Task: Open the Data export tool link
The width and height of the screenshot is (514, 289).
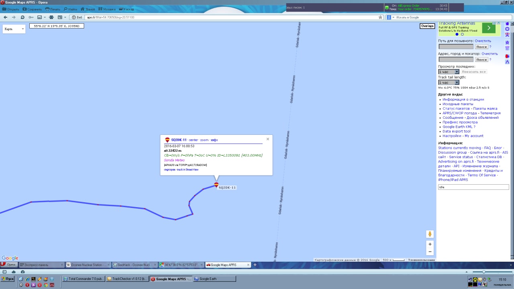Action: [x=456, y=131]
